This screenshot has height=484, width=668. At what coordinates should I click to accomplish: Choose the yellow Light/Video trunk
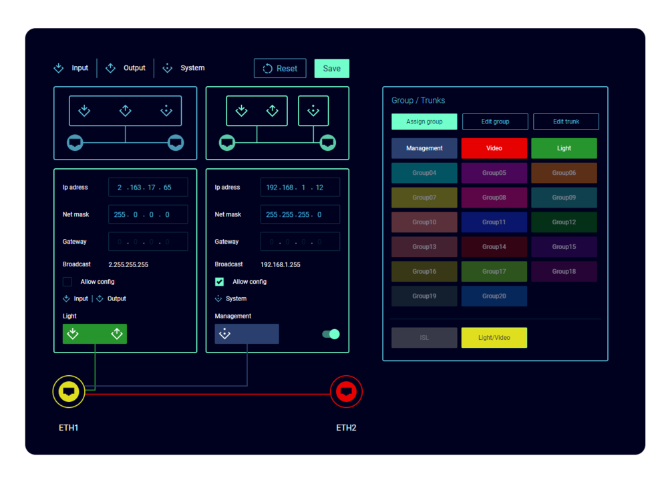click(494, 338)
